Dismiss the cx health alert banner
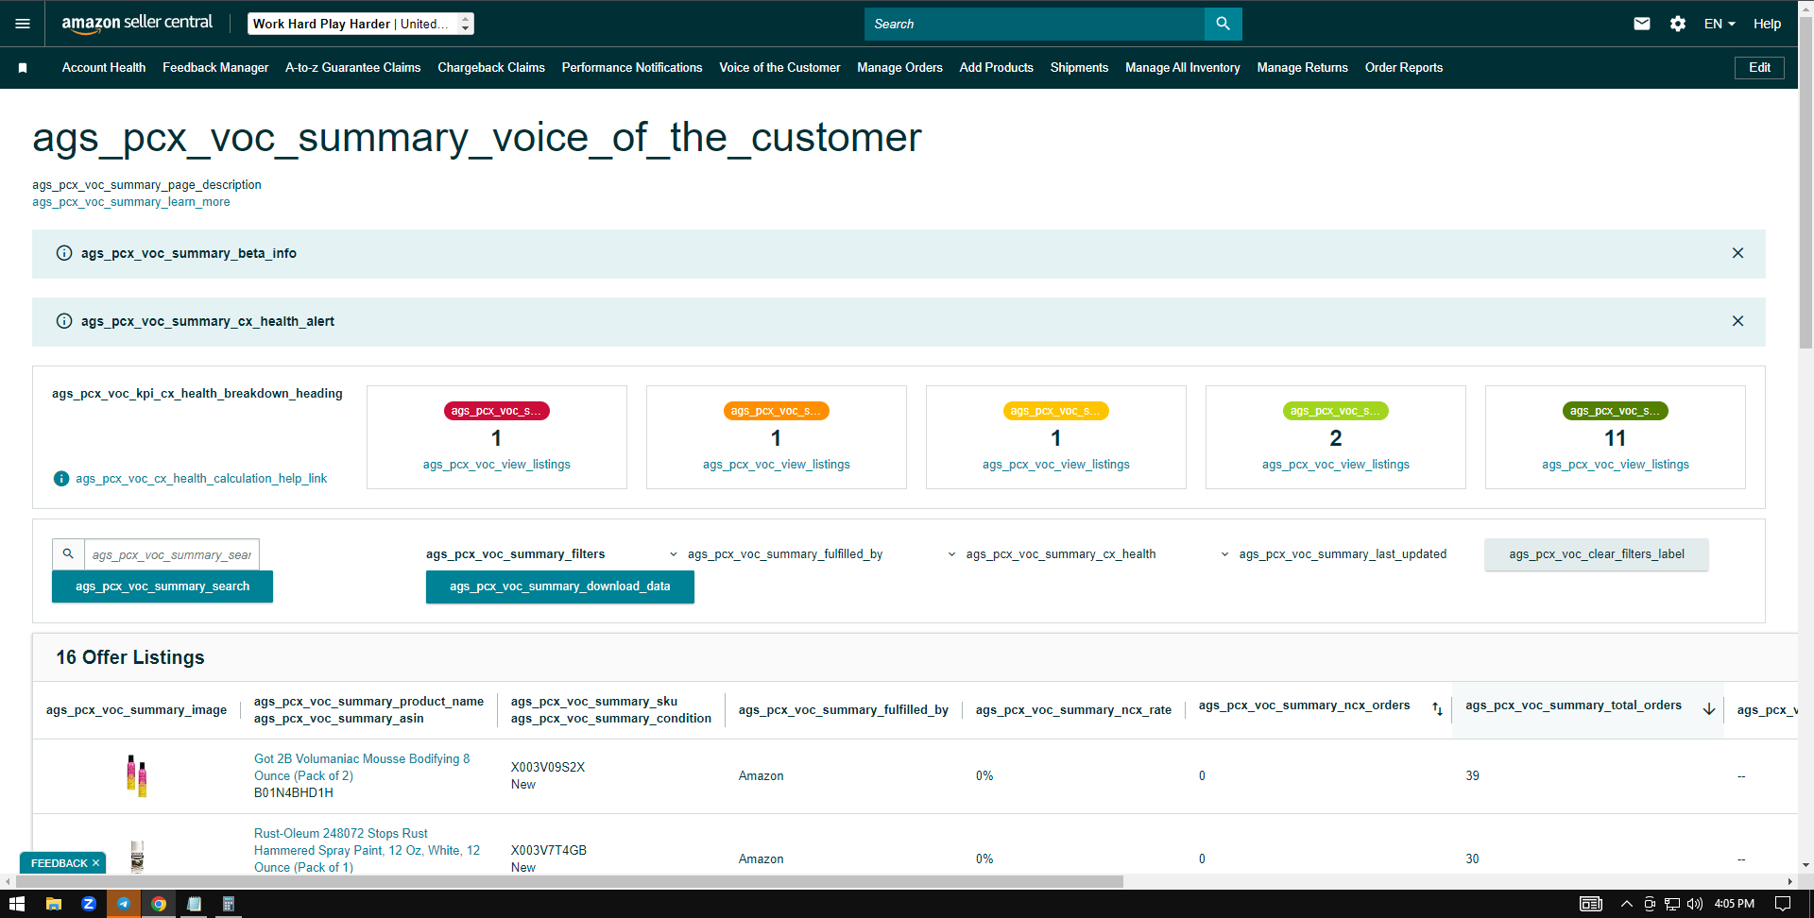The height and width of the screenshot is (918, 1814). (x=1737, y=321)
